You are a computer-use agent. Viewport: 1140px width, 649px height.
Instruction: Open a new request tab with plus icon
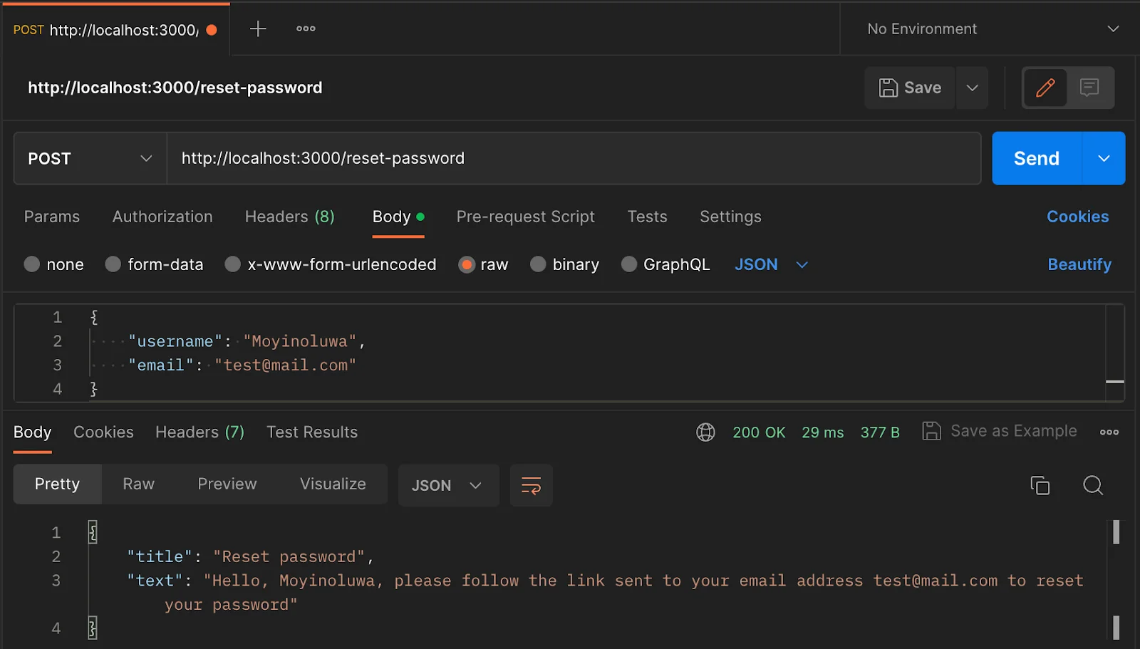click(258, 28)
